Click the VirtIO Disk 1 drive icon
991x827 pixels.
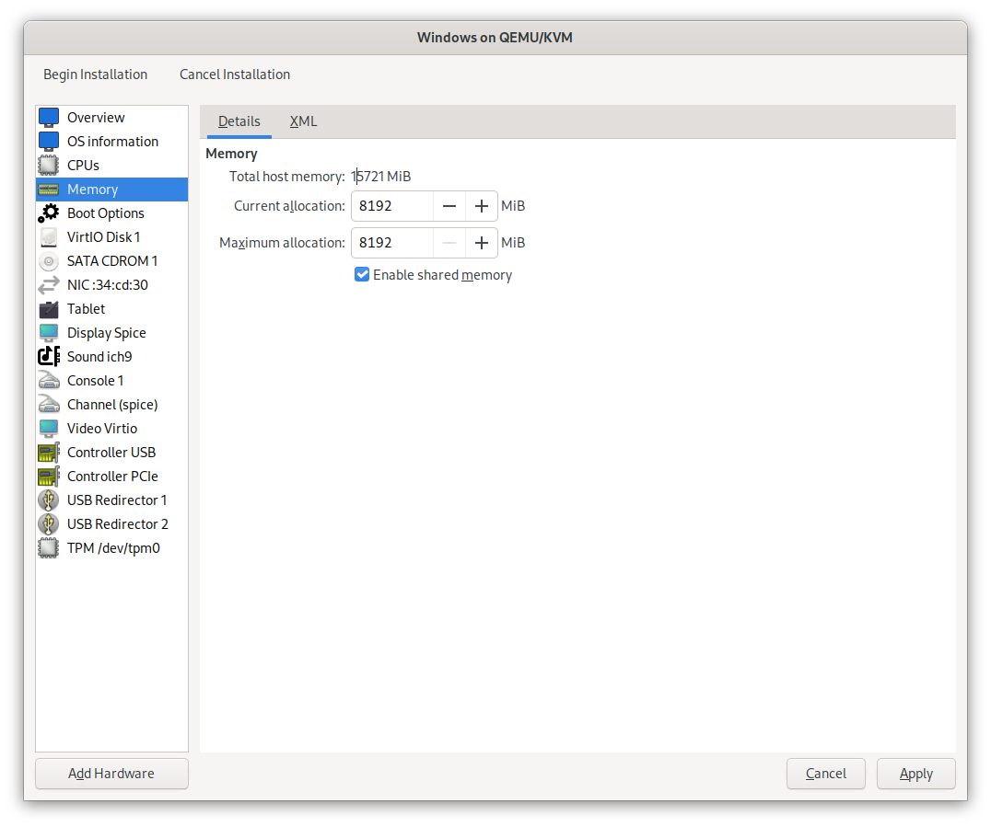coord(49,237)
